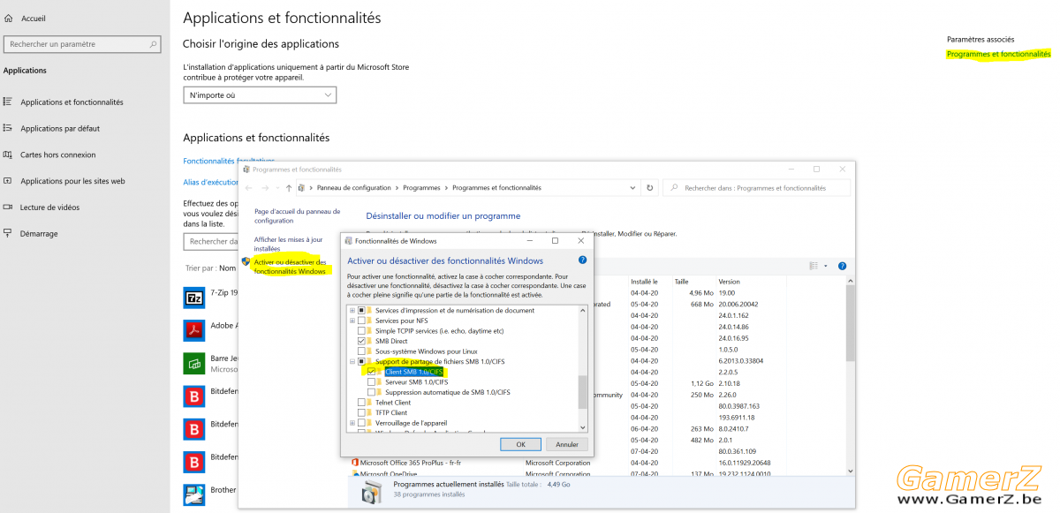
Task: Click the search magnifier in Rechercher un paramètre
Action: pos(154,44)
